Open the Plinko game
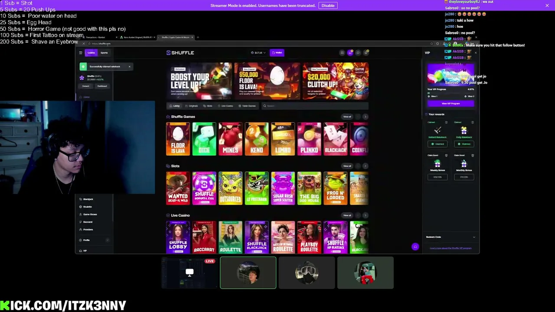 point(309,139)
